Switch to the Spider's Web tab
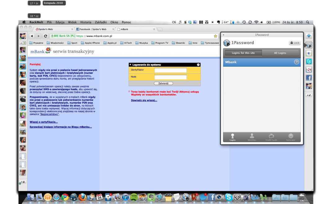The width and height of the screenshot is (318, 204). 53,29
